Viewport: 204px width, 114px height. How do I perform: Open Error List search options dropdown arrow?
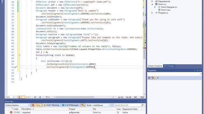pyautogui.click(x=145, y=105)
